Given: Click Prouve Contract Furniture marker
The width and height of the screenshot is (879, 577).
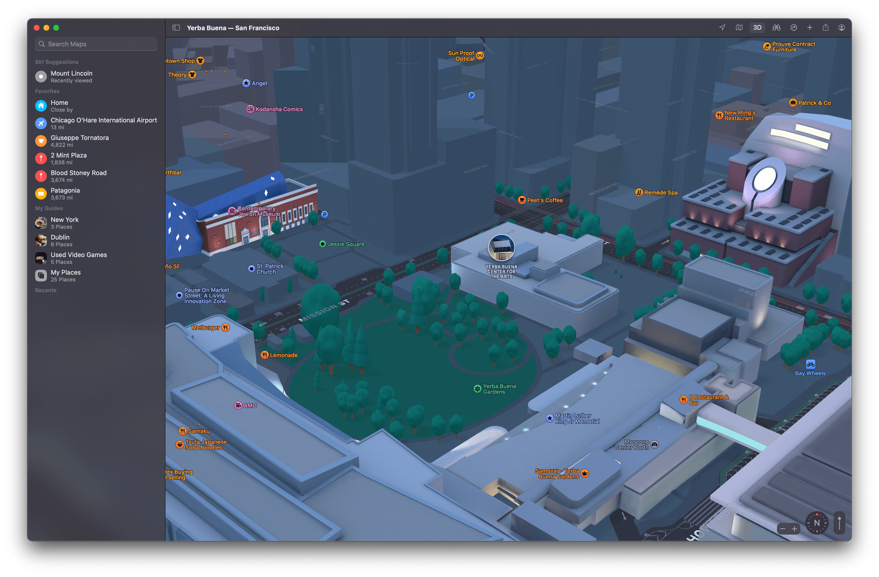Looking at the screenshot, I should pos(767,46).
